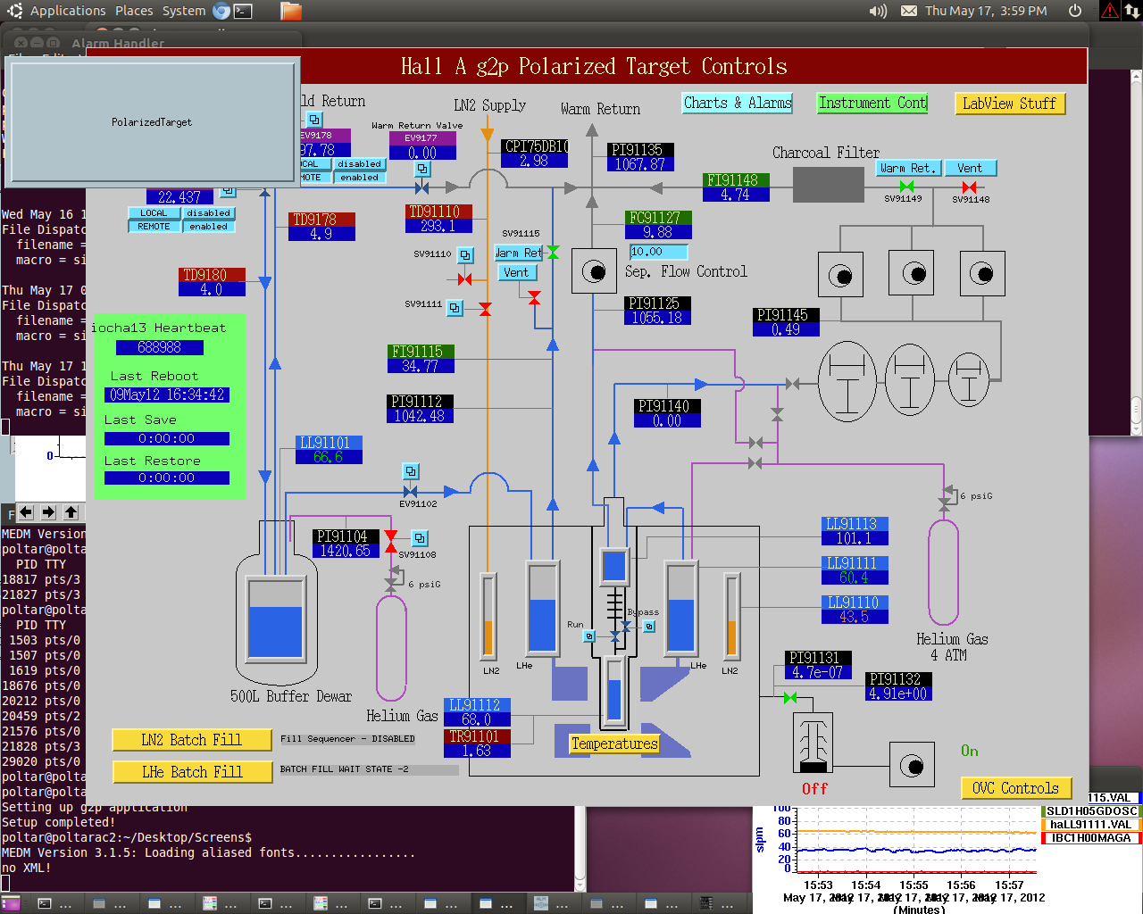Click the red SV91148 valve symbol
This screenshot has width=1143, height=914.
969,187
